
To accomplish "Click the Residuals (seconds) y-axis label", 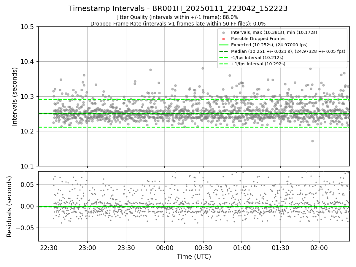I will tap(9, 206).
